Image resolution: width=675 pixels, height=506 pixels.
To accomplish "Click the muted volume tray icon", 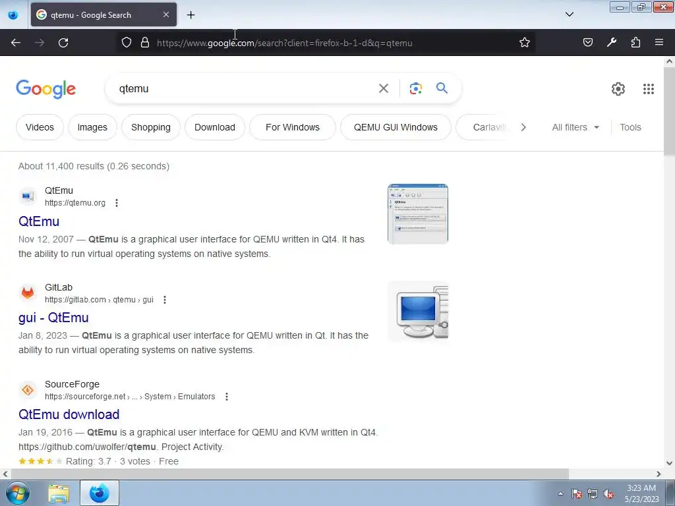I will tap(608, 493).
